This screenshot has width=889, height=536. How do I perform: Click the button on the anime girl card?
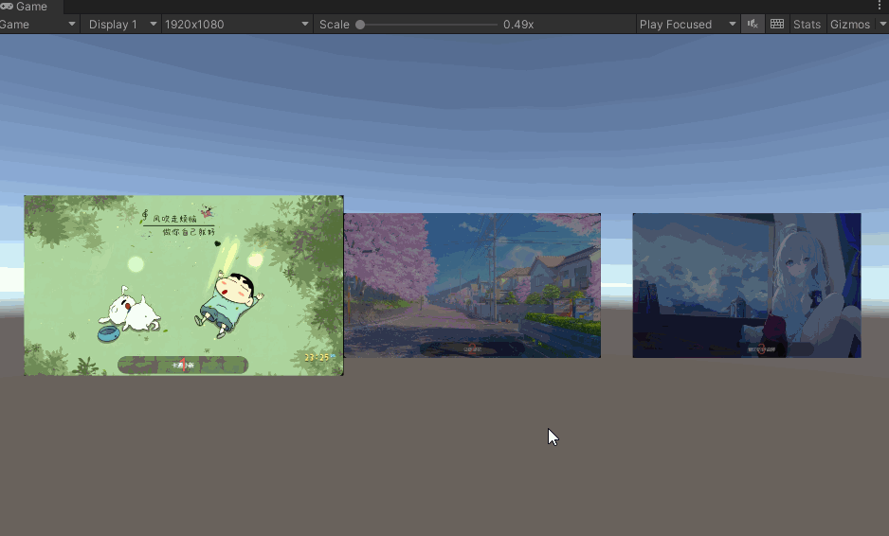[x=761, y=349]
